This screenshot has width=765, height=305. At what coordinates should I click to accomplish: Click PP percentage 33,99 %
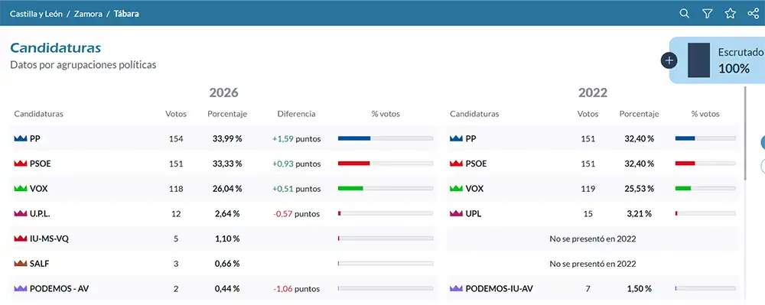coord(227,139)
